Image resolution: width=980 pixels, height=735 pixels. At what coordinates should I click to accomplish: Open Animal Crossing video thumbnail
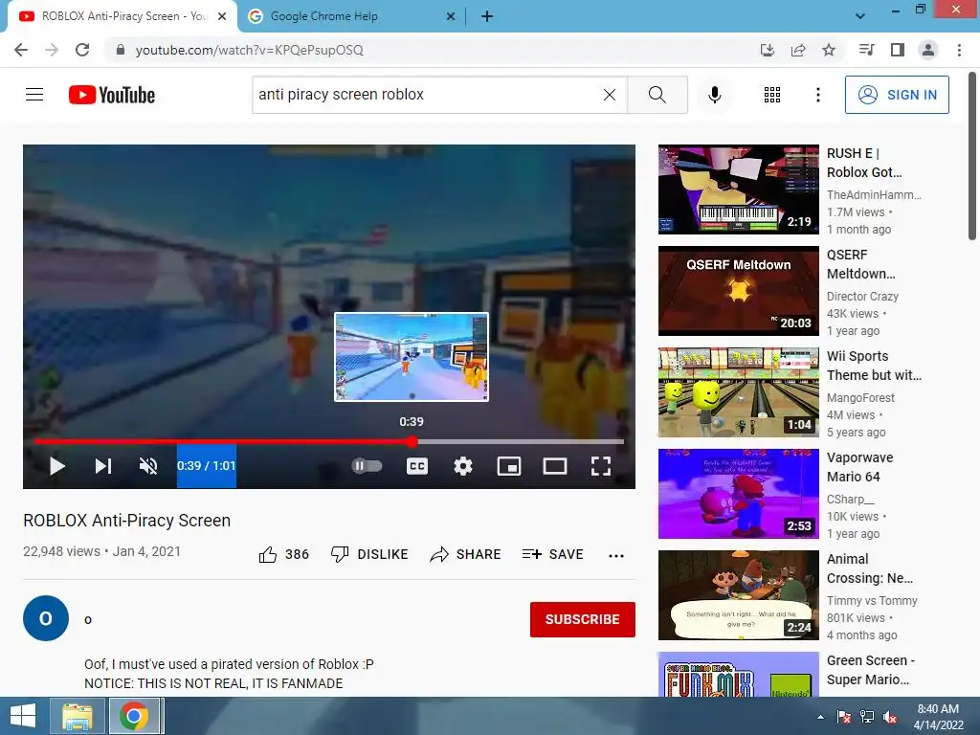[x=738, y=595]
